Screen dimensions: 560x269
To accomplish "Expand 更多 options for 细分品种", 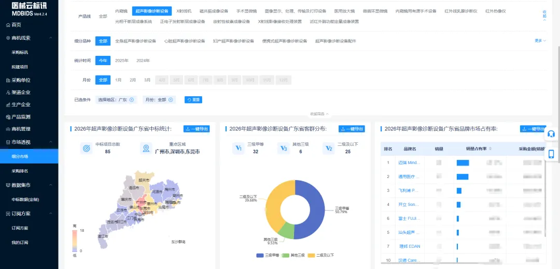I will (540, 41).
